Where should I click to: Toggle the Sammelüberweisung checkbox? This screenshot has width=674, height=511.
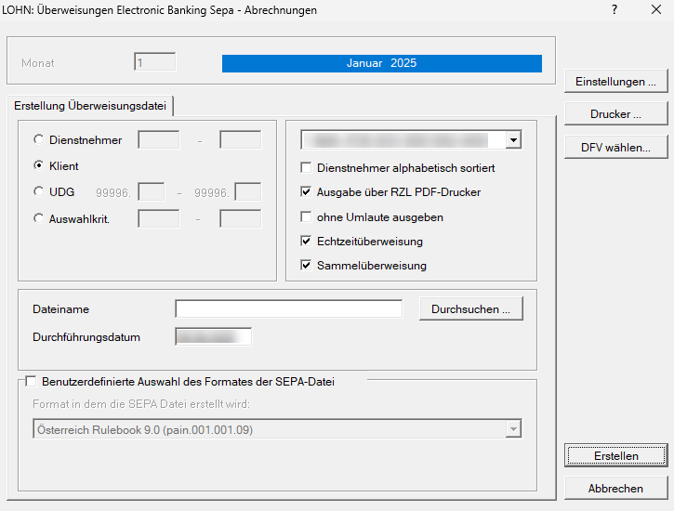pyautogui.click(x=306, y=266)
